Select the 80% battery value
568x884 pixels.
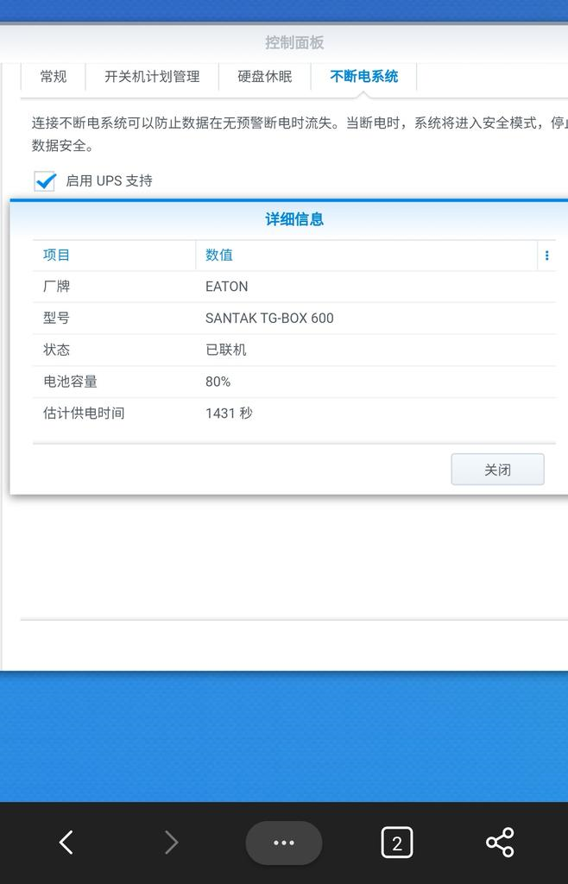coord(218,382)
